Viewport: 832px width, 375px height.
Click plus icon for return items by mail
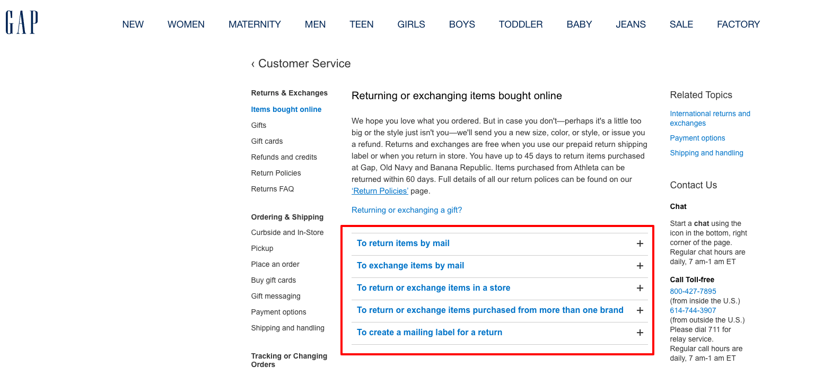640,243
